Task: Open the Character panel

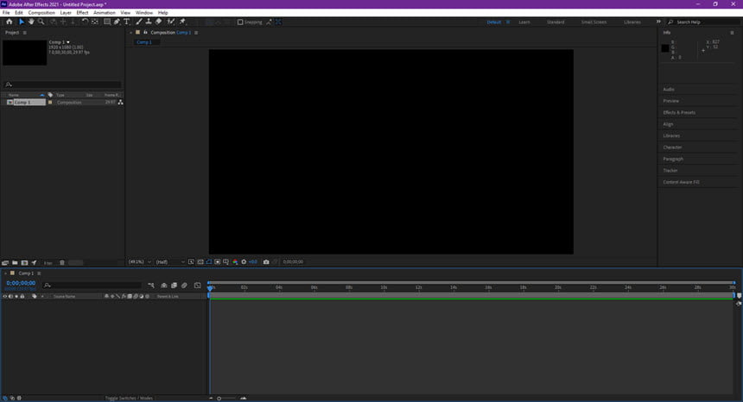Action: coord(672,148)
